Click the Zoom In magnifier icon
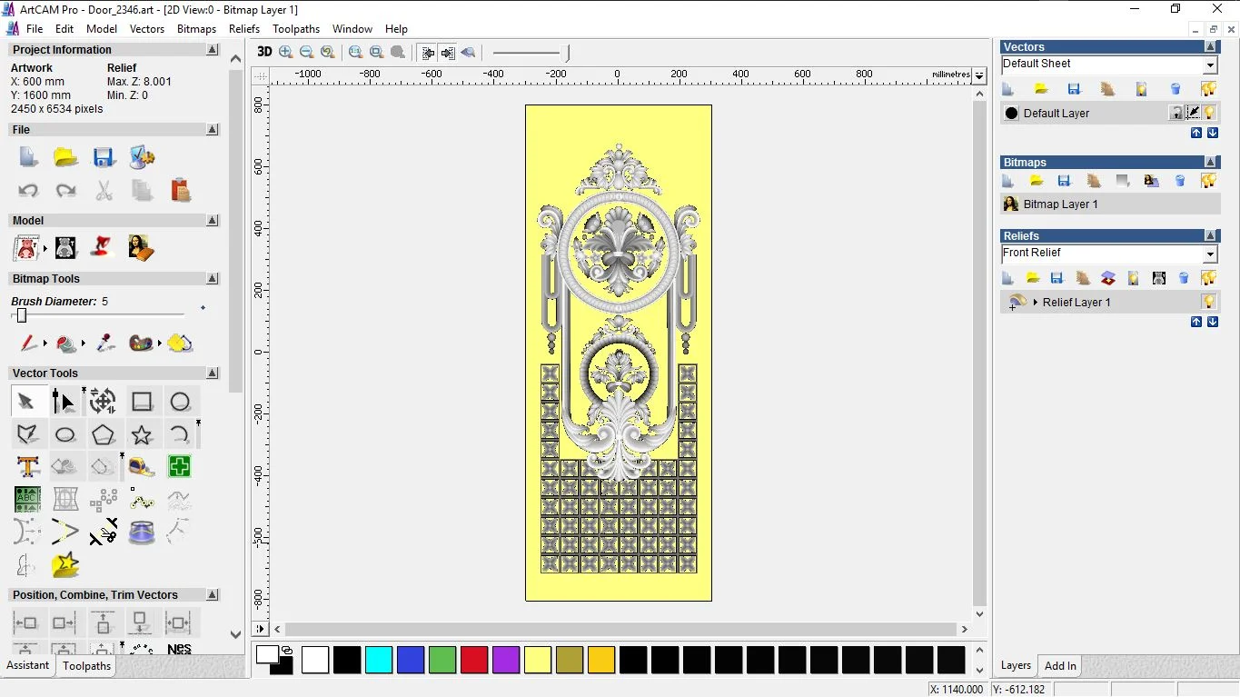The height and width of the screenshot is (697, 1240). point(286,52)
